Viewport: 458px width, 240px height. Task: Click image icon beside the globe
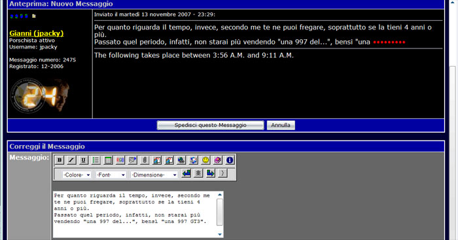169,160
